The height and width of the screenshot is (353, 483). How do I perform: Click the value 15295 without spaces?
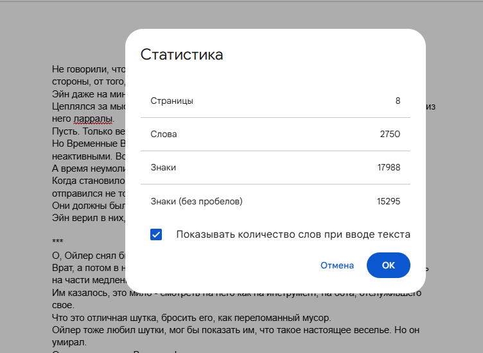(389, 201)
